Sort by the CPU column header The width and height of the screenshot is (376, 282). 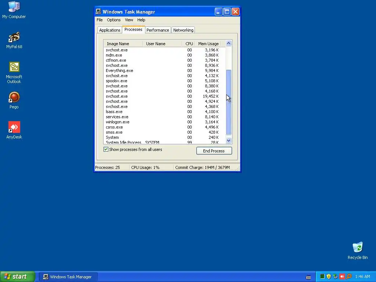[189, 44]
